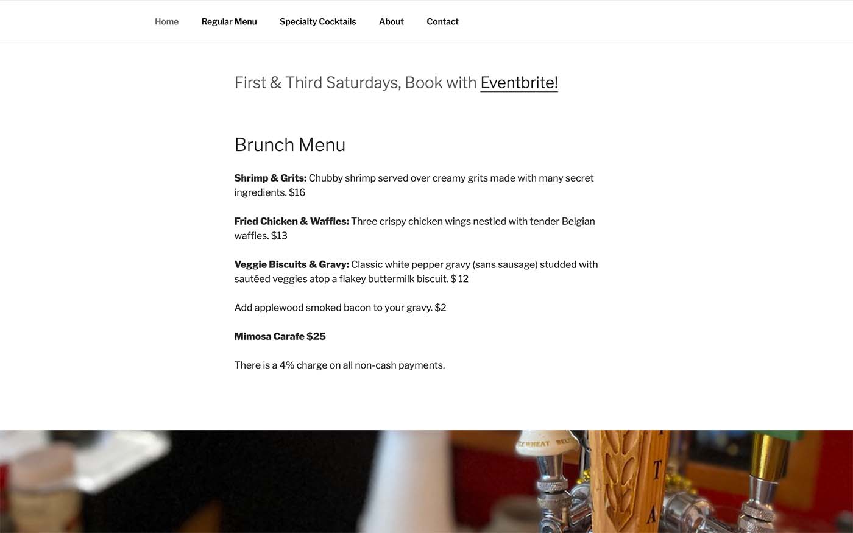
Task: Open the Contact page link
Action: 442,22
